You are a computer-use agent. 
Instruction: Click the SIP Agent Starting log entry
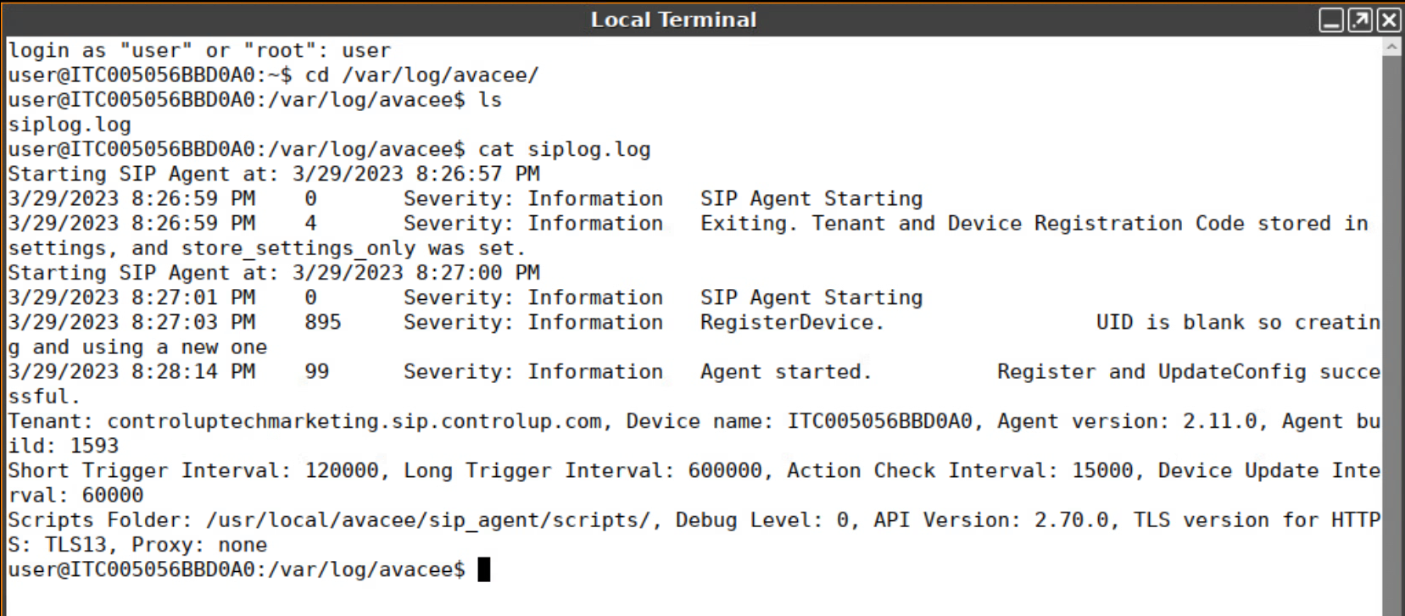pos(811,198)
